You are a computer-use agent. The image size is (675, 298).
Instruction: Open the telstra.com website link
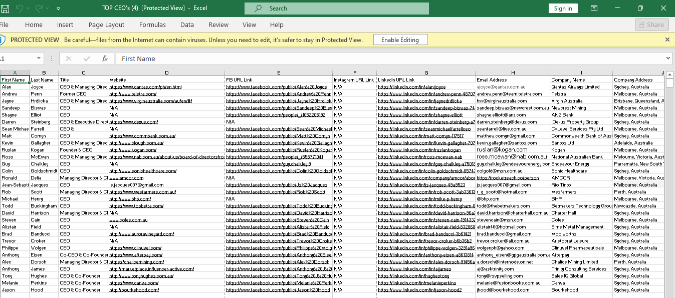click(x=133, y=94)
